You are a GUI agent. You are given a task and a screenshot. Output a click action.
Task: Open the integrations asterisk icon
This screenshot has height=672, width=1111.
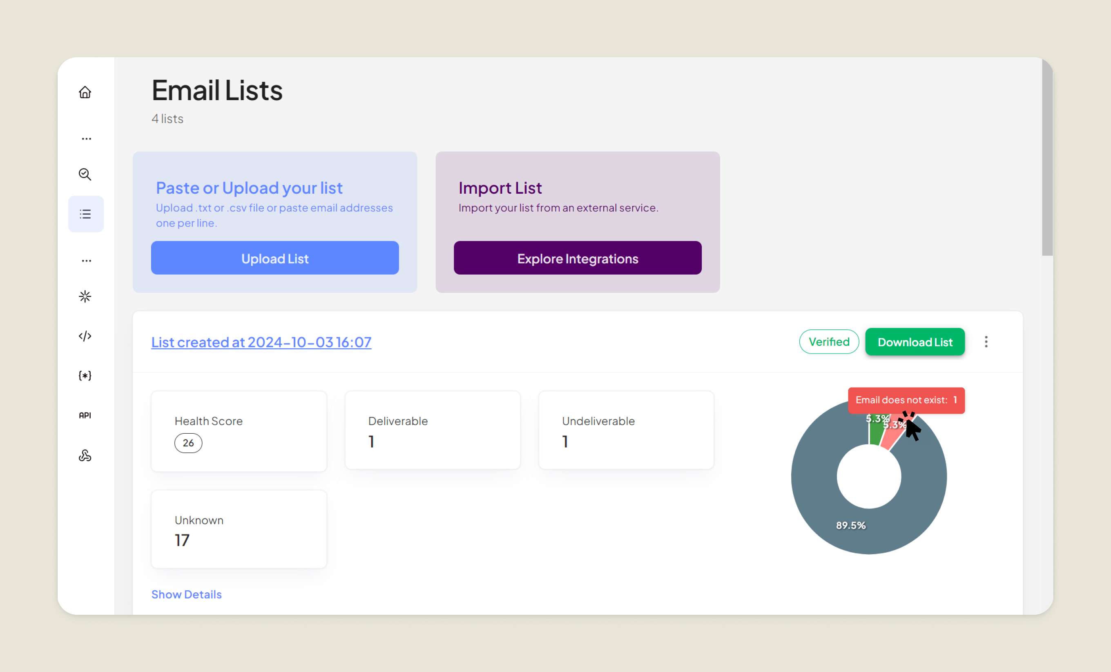85,296
